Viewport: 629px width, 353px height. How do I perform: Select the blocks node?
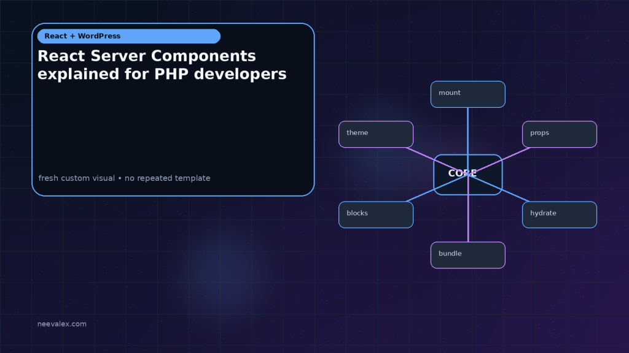[376, 215]
